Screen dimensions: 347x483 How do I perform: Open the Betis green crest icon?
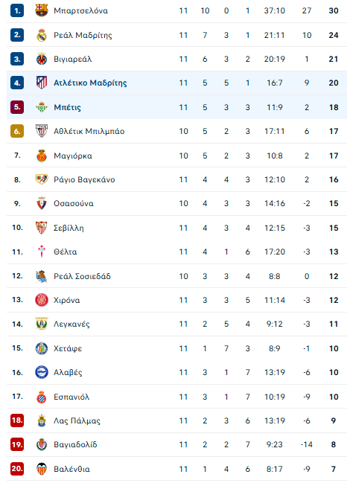tap(41, 107)
